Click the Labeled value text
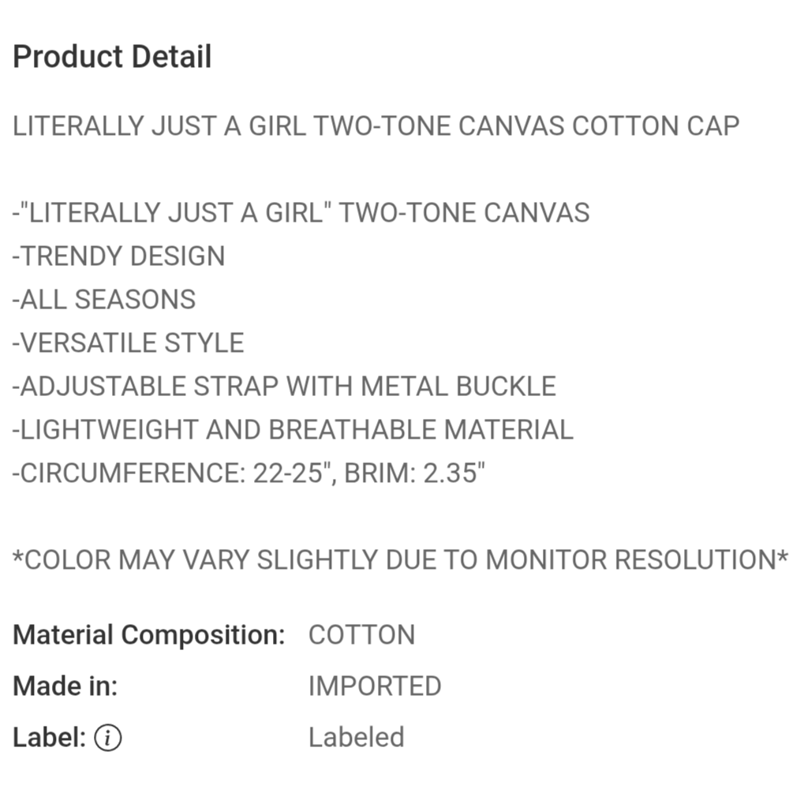This screenshot has height=785, width=804. (356, 738)
